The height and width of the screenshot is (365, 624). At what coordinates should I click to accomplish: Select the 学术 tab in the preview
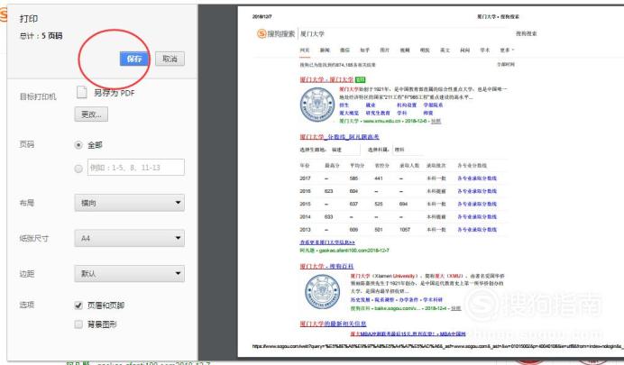pos(485,50)
